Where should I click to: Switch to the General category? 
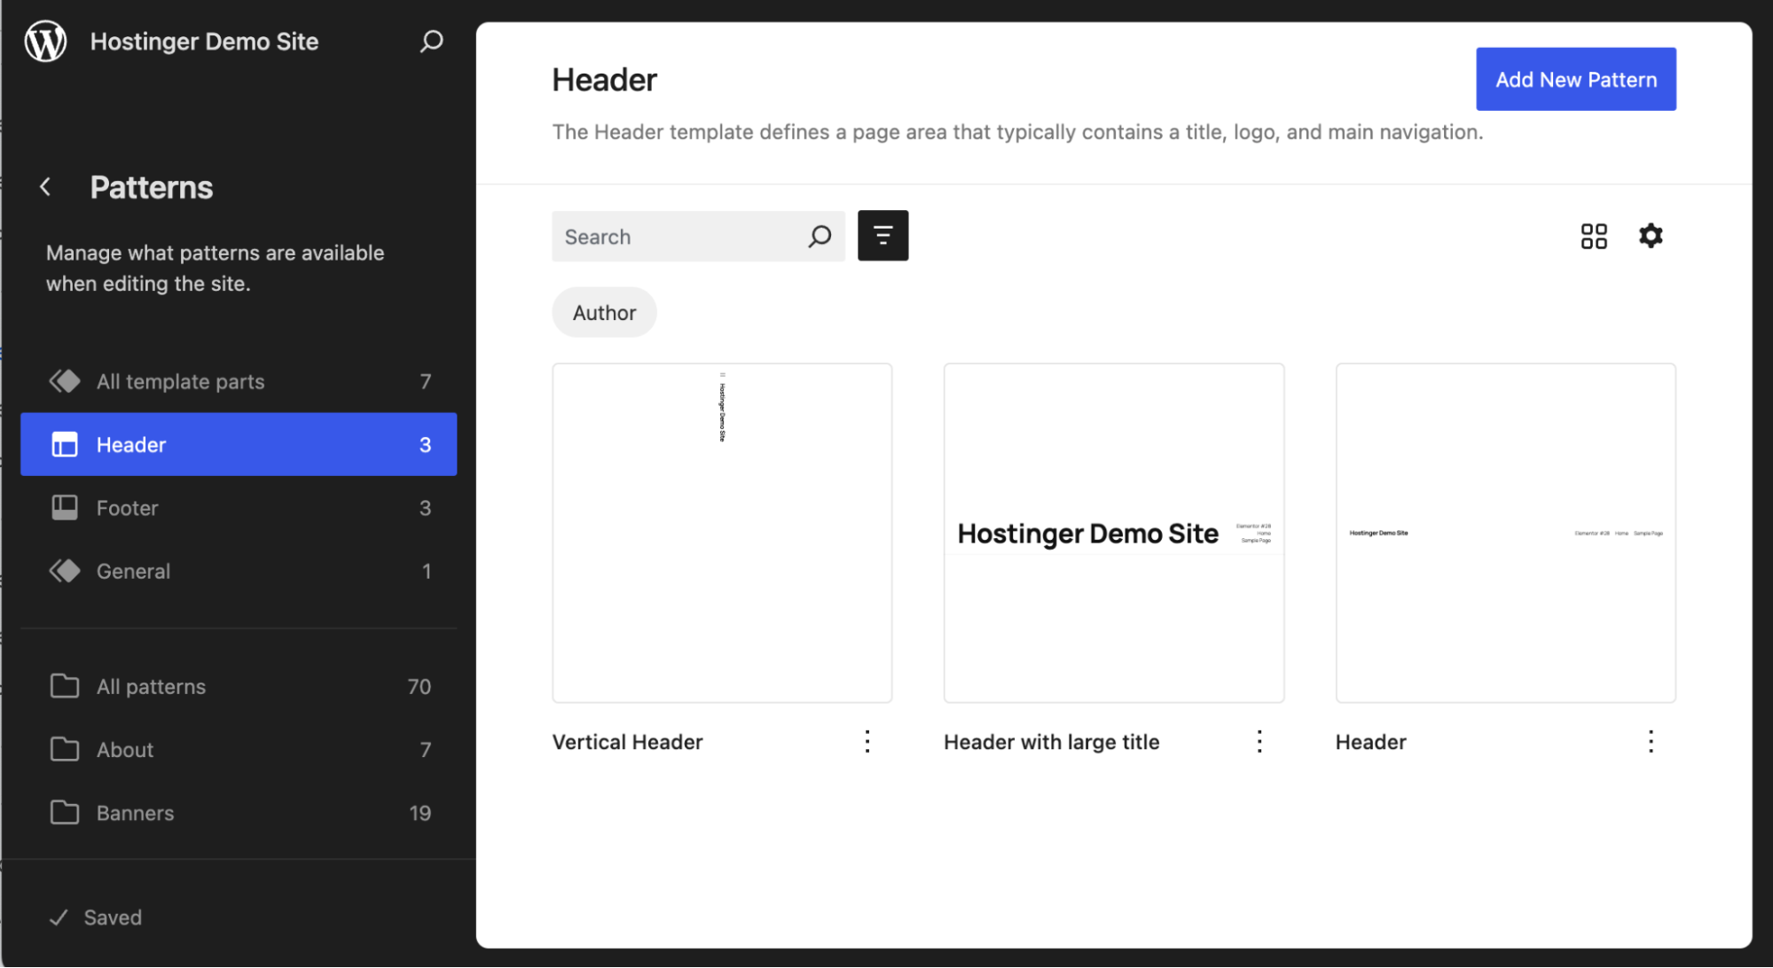pyautogui.click(x=133, y=571)
